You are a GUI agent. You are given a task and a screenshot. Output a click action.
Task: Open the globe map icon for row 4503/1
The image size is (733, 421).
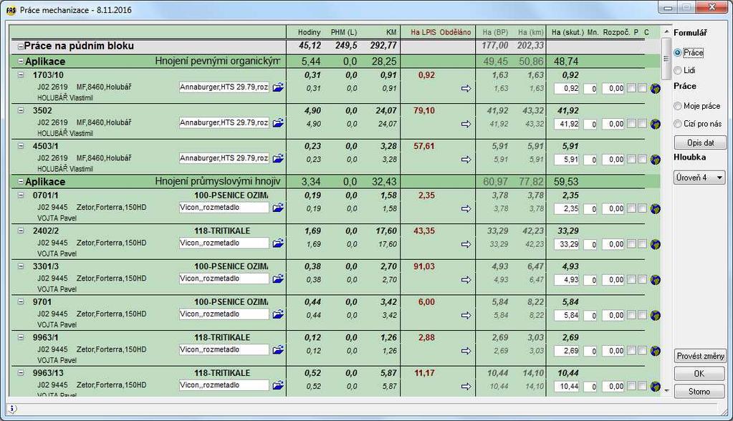coord(655,160)
